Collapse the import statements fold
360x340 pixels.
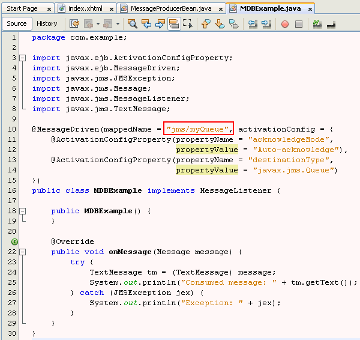22,58
